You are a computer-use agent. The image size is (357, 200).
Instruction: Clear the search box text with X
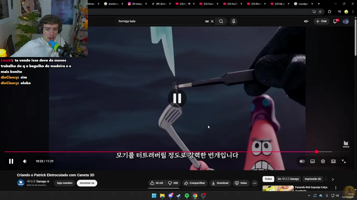pyautogui.click(x=212, y=21)
